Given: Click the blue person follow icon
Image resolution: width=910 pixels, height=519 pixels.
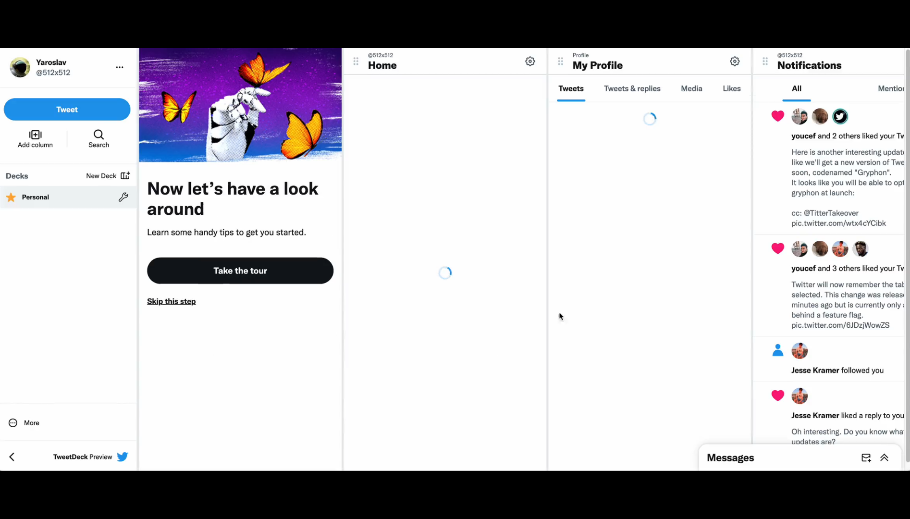Looking at the screenshot, I should tap(778, 350).
